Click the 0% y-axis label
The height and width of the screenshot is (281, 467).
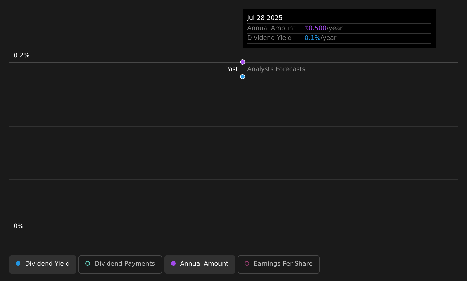(x=19, y=226)
